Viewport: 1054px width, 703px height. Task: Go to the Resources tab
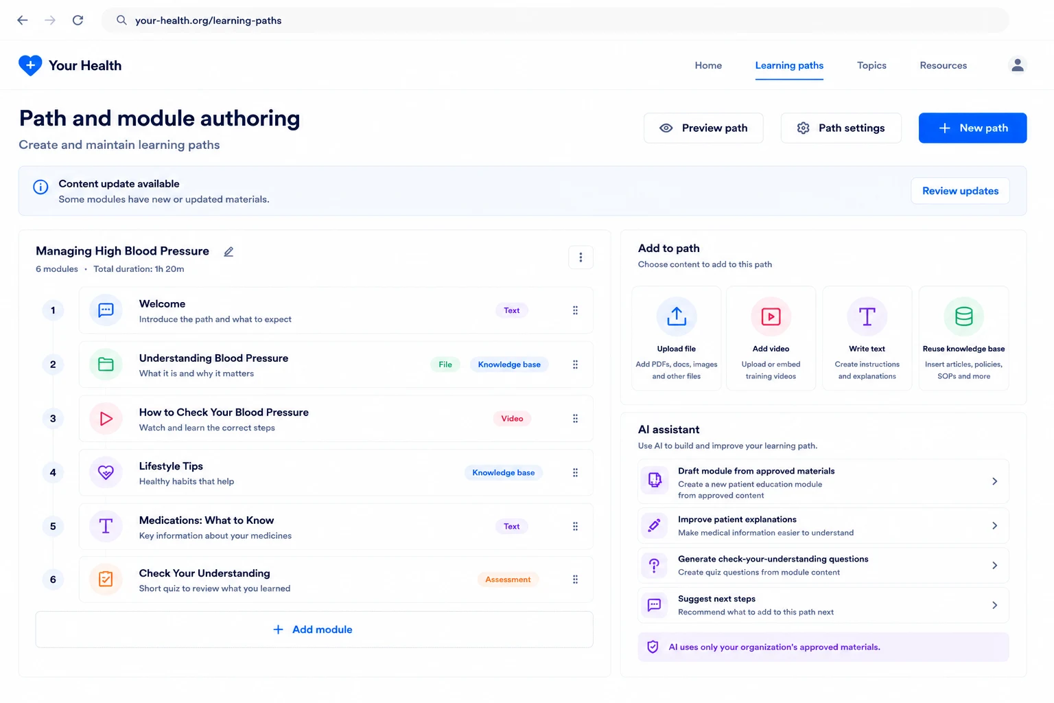943,65
